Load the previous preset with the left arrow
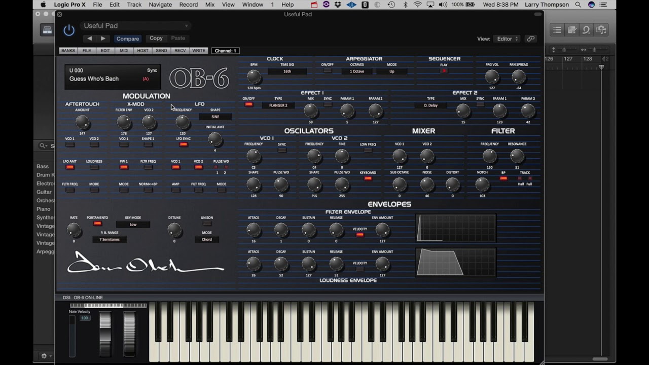Image resolution: width=649 pixels, height=365 pixels. click(x=90, y=39)
